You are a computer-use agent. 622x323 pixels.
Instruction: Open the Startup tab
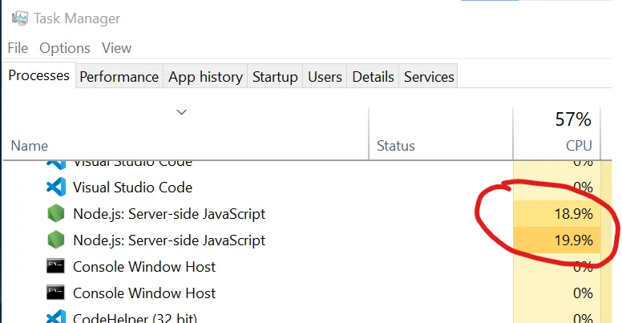pos(275,77)
